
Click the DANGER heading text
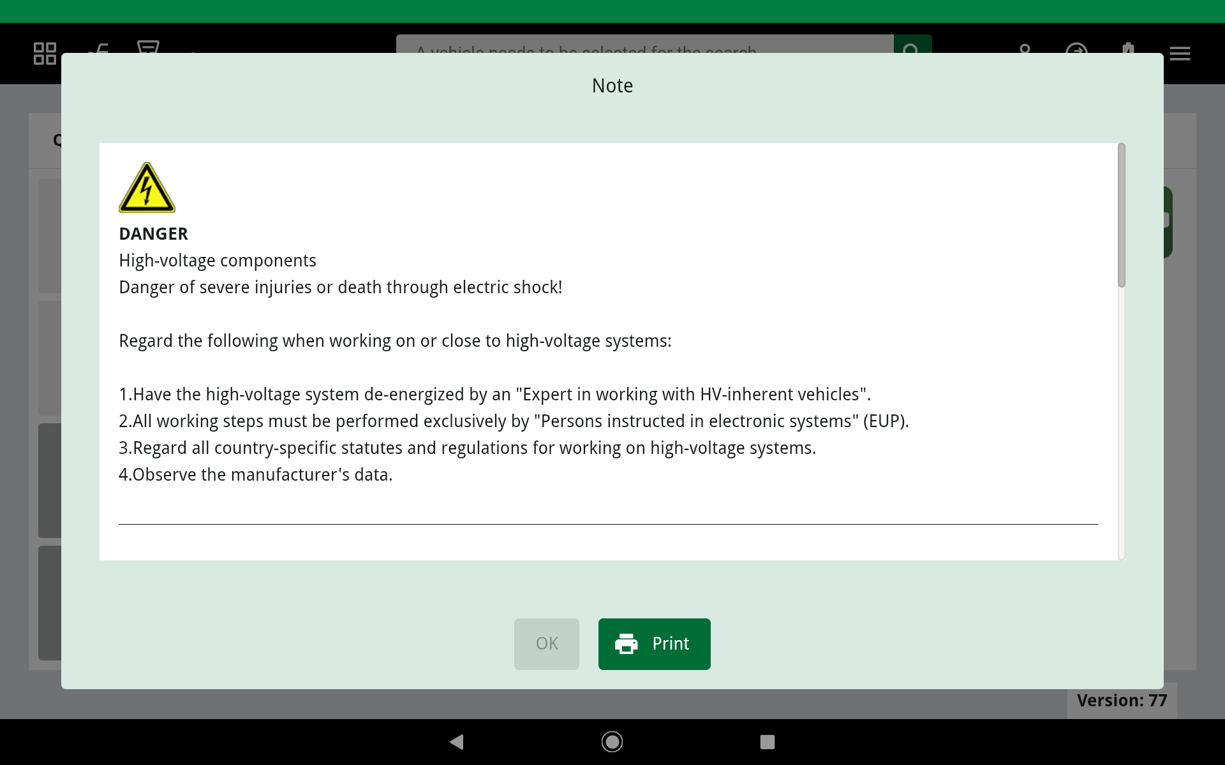pyautogui.click(x=154, y=234)
